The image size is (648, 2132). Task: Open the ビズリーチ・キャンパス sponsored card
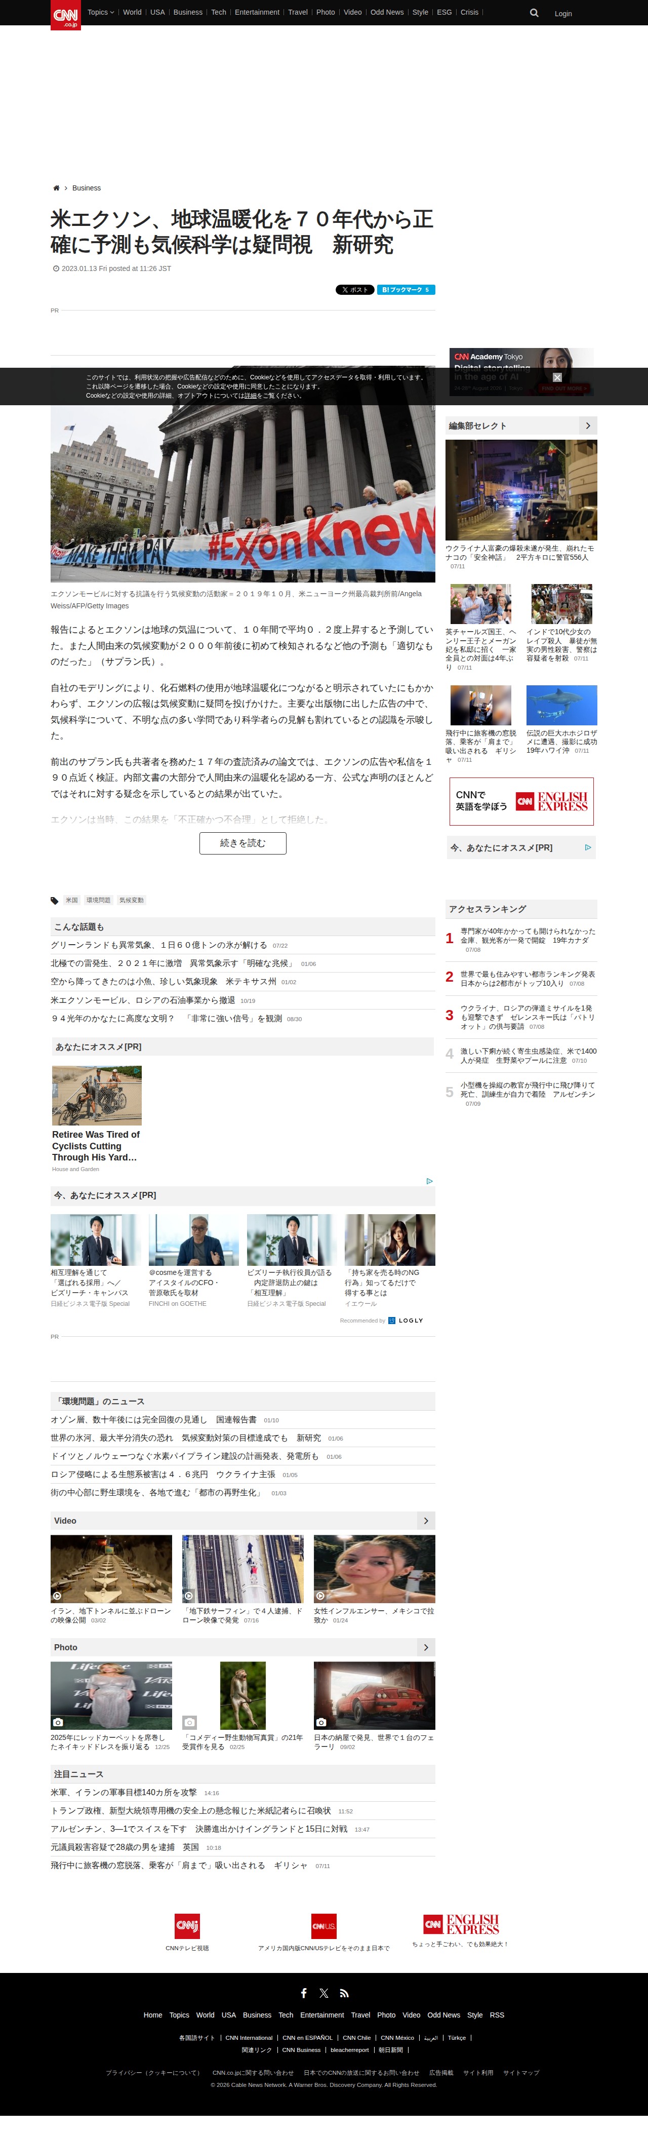pyautogui.click(x=95, y=1260)
